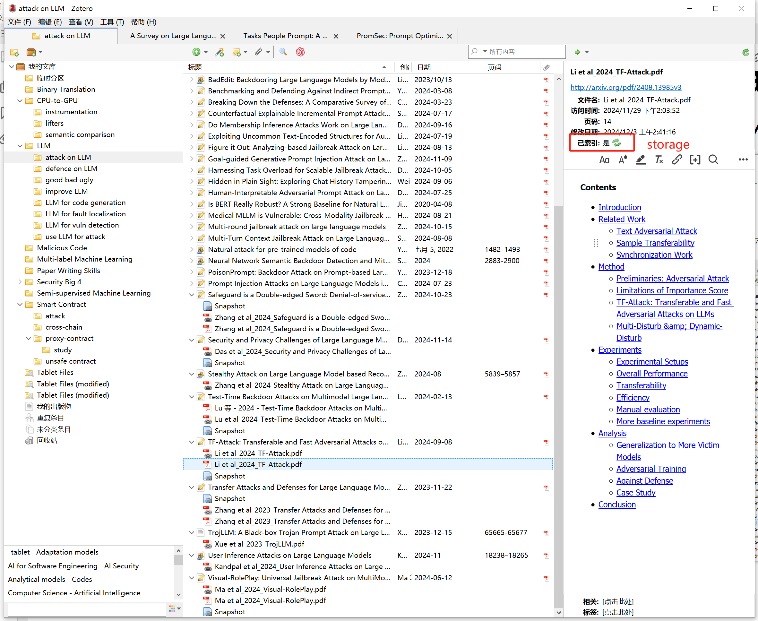This screenshot has width=758, height=621.
Task: Click the insert citation bracket icon
Action: [x=695, y=160]
